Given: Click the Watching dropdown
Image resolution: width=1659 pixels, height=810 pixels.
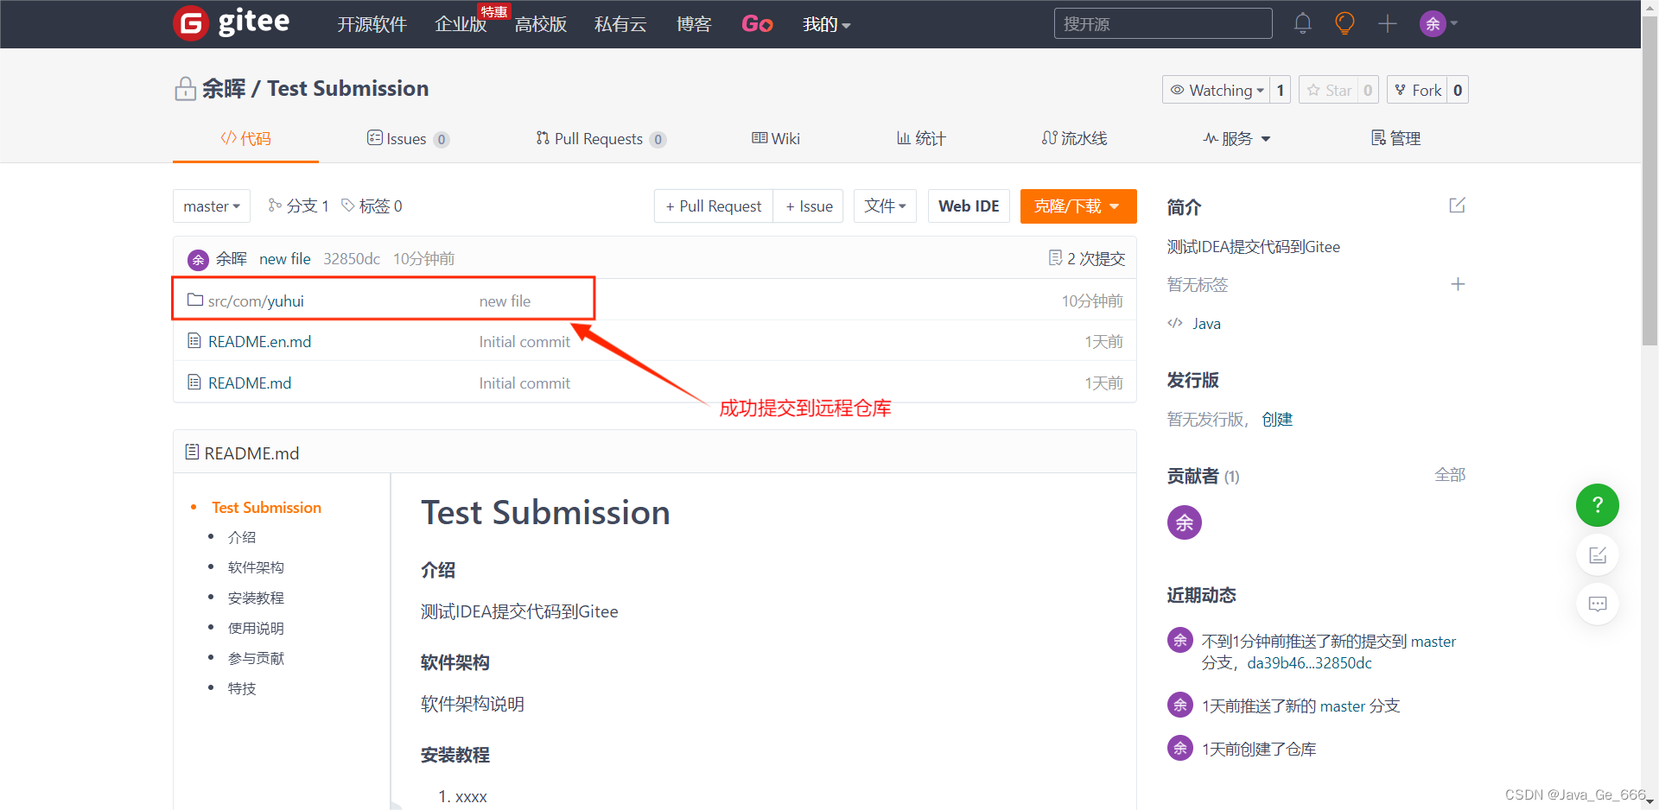Looking at the screenshot, I should click(1217, 90).
